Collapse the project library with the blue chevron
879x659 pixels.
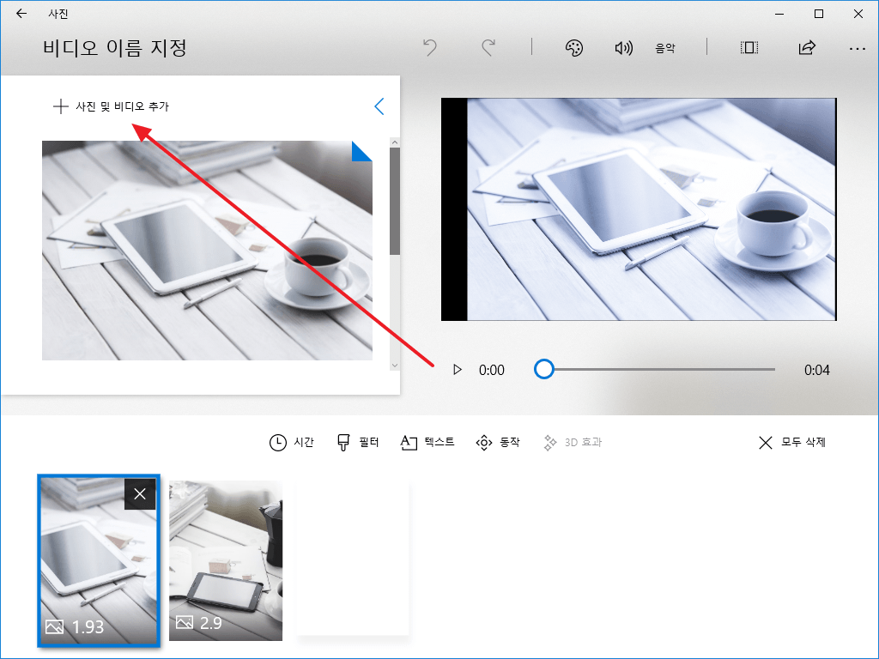point(379,106)
